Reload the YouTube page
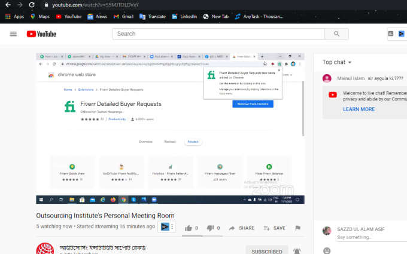407x254 pixels. coord(32,5)
